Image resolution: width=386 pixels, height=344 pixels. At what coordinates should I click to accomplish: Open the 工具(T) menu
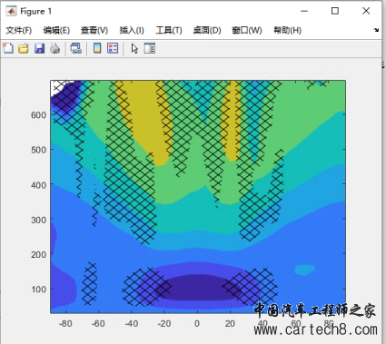169,30
